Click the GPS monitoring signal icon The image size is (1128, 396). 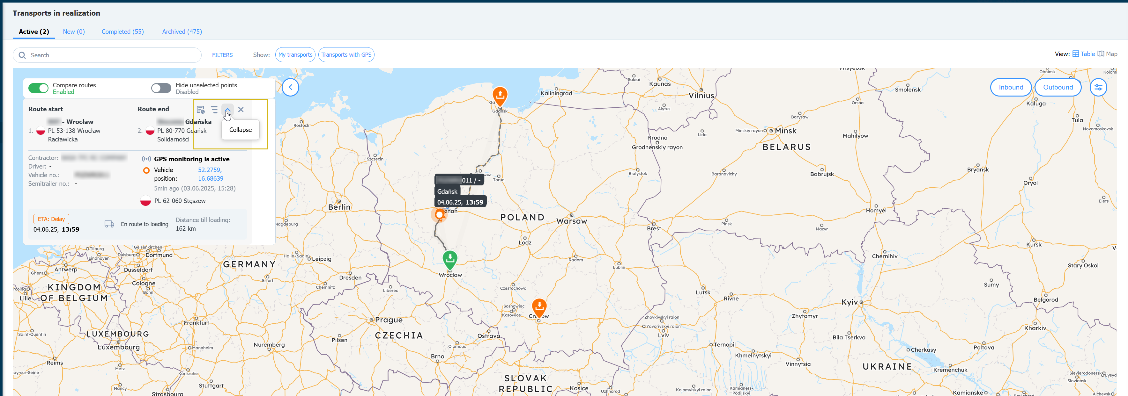pyautogui.click(x=146, y=159)
